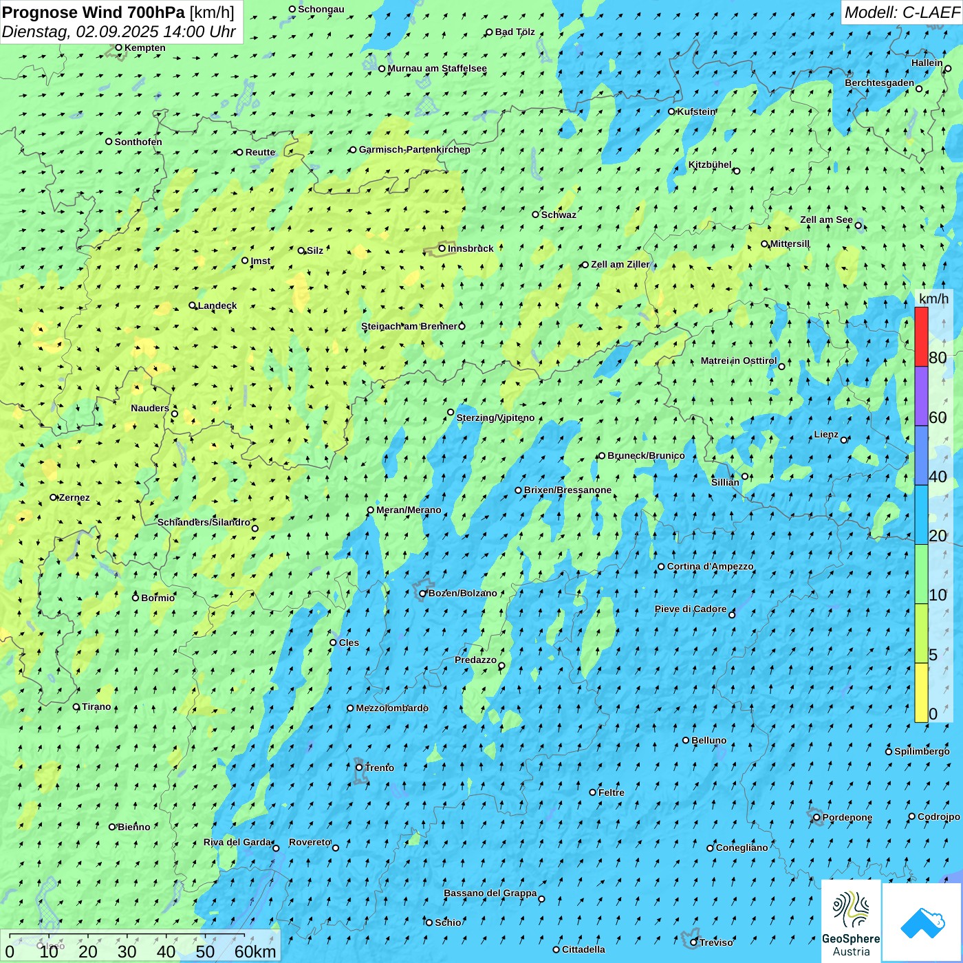Click the Lienz location marker
963x963 pixels.
point(844,440)
